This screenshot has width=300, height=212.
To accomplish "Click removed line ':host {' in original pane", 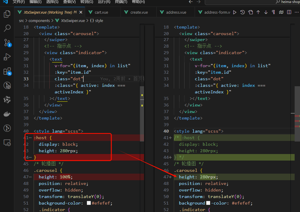I will click(87, 138).
